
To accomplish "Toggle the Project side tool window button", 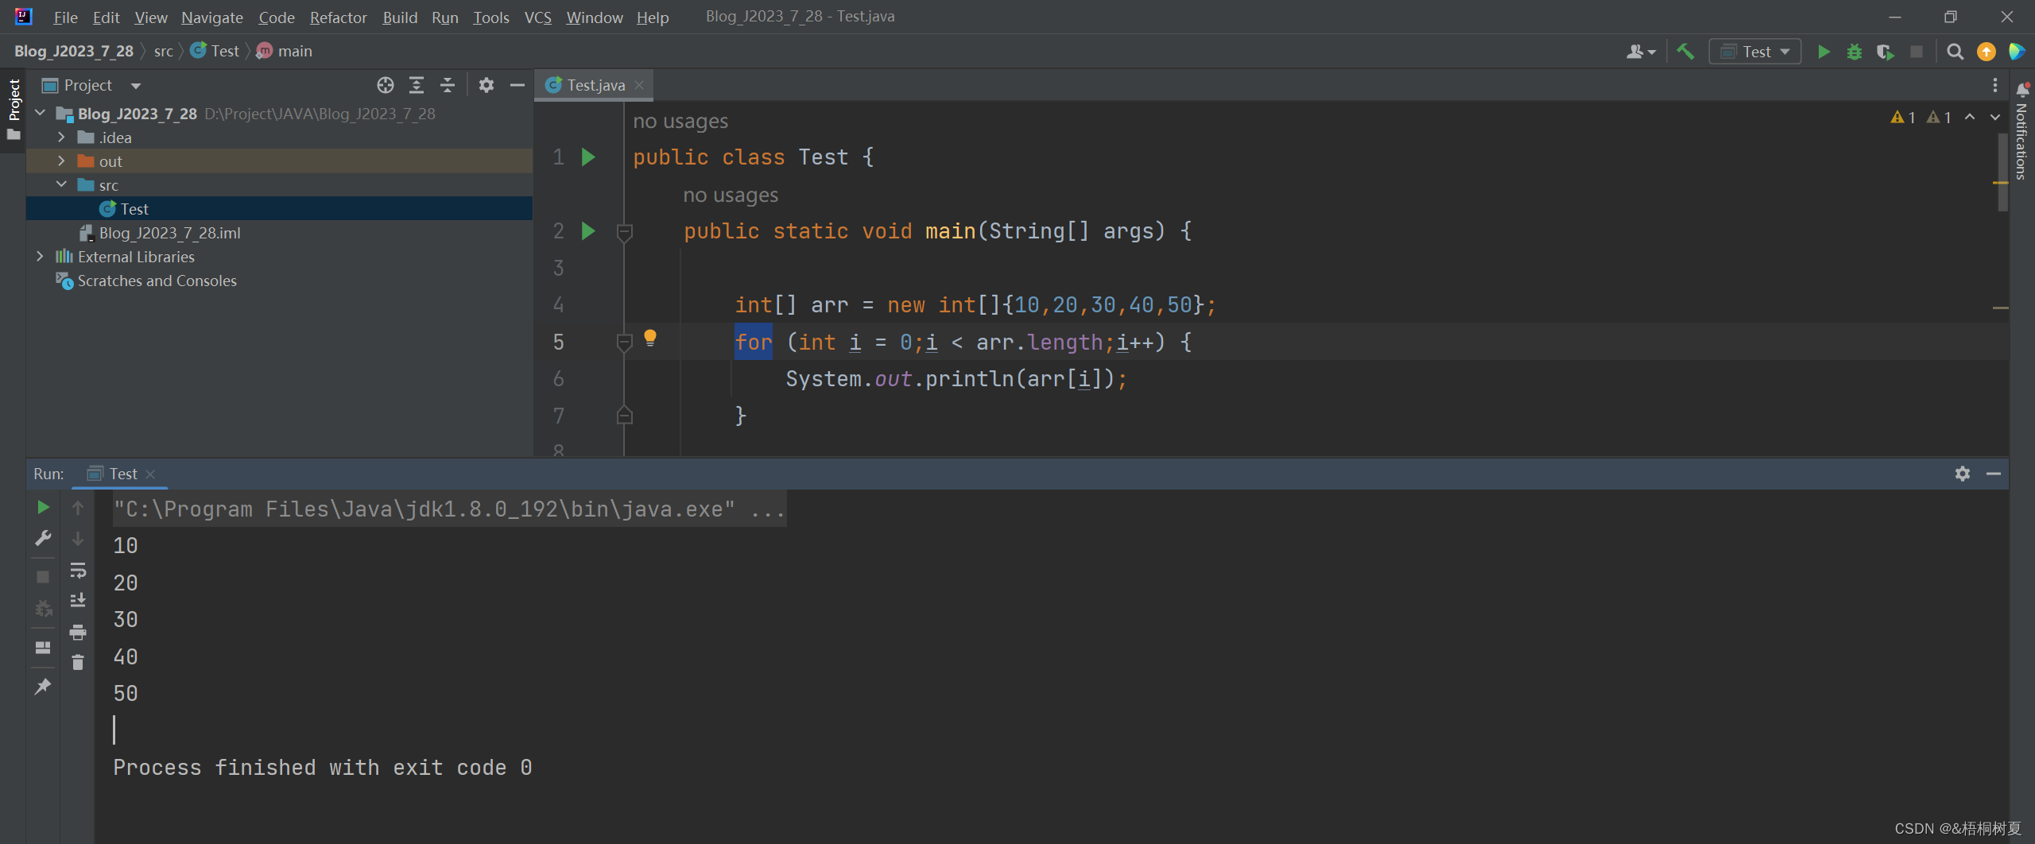I will pos(14,109).
